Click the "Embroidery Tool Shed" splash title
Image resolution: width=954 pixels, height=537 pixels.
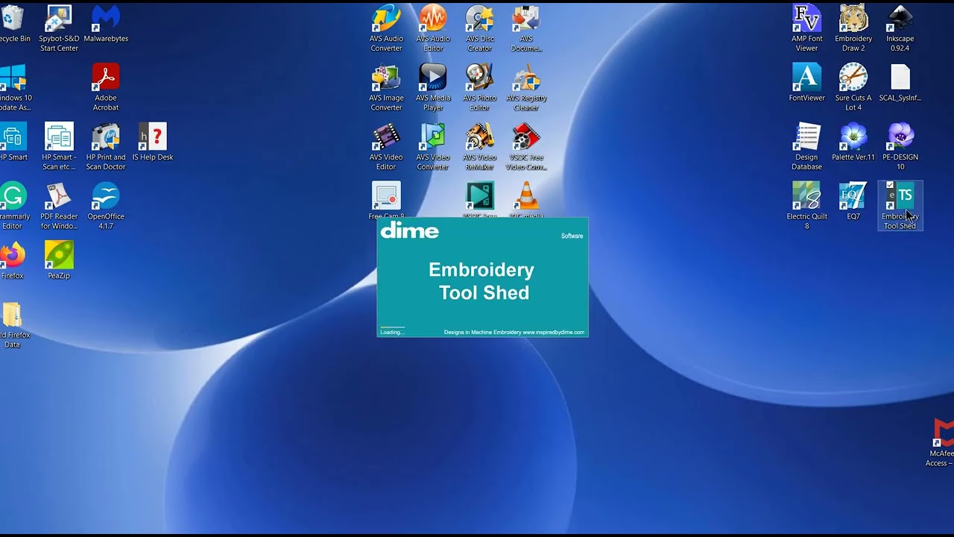pyautogui.click(x=483, y=281)
